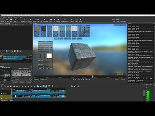The height and width of the screenshot is (116, 155).
Task: Toggle scrub while dragging button
Action: tap(41, 86)
